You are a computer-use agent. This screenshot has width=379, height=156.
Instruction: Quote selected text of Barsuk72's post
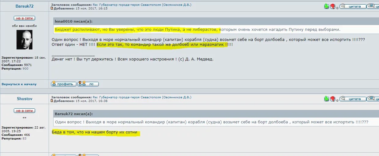[x=373, y=6]
